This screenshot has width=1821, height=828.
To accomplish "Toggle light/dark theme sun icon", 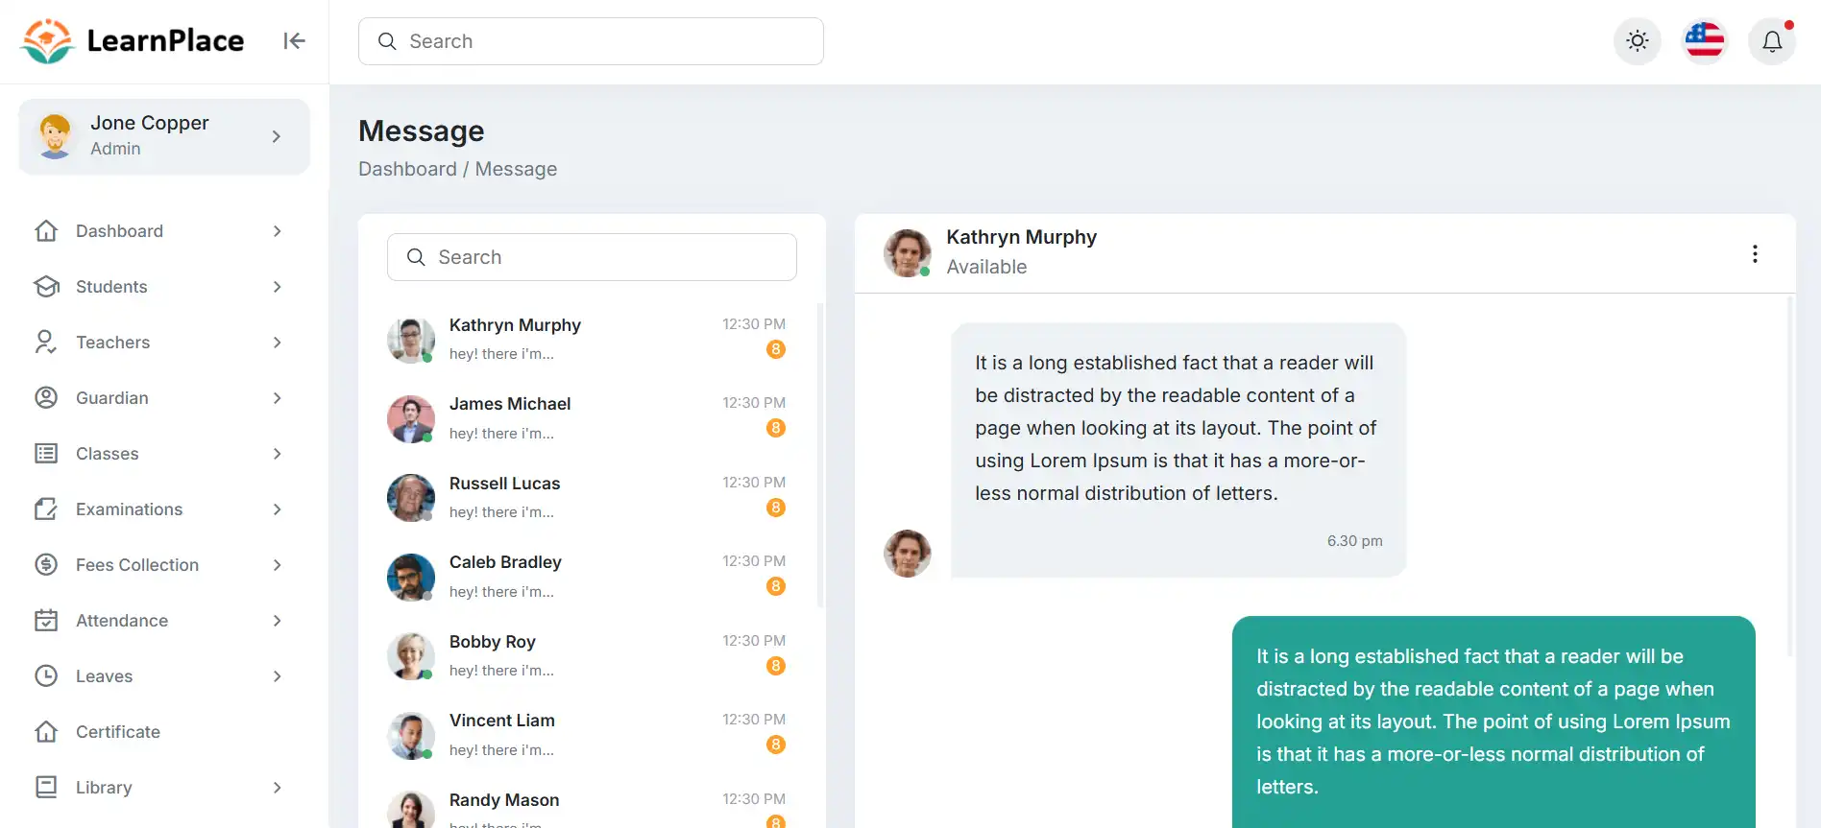I will pyautogui.click(x=1638, y=41).
